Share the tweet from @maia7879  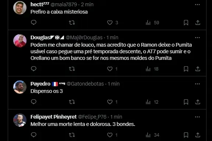pos(198,22)
